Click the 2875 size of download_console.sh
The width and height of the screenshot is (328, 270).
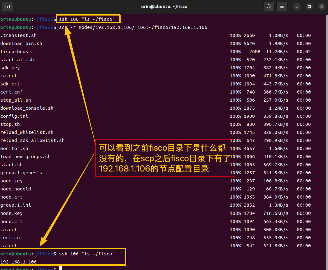click(x=249, y=108)
